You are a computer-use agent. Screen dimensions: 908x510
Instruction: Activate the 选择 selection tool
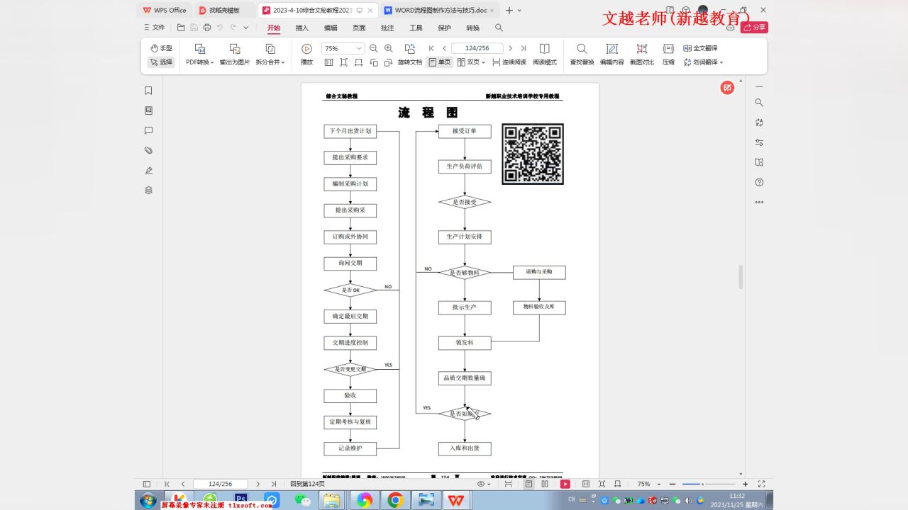tap(161, 62)
